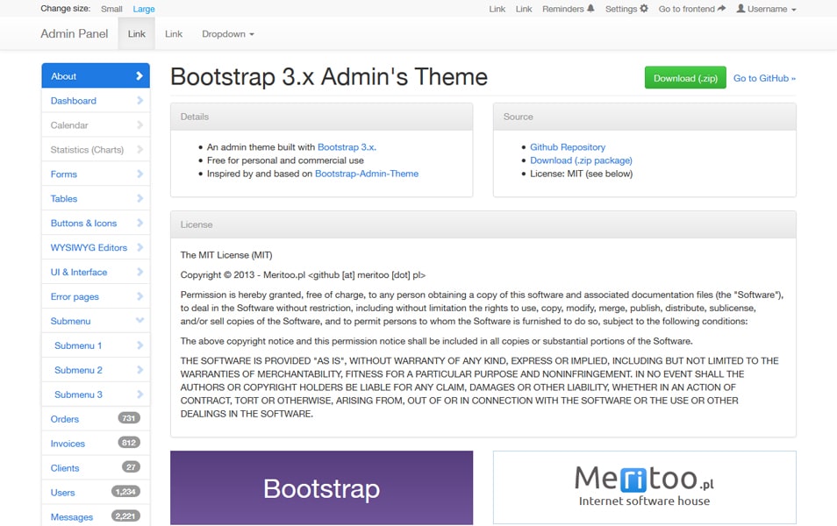Viewport: 837px width, 526px height.
Task: Follow the Go to GitHub link
Action: click(764, 78)
